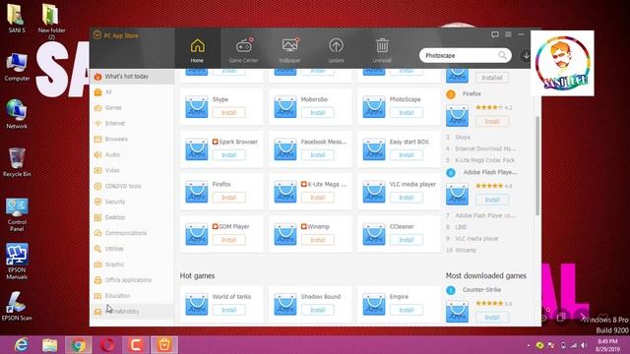Open Counter-Strike in most downloaded games

[x=481, y=290]
